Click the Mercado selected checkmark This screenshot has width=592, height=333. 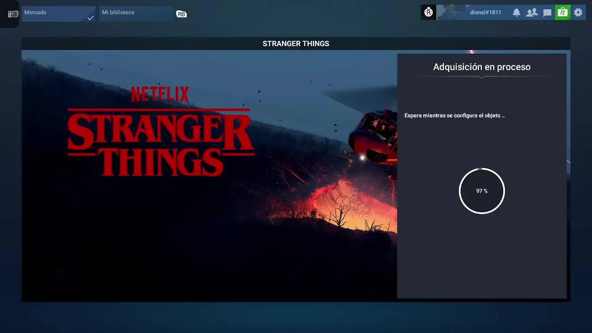(x=91, y=18)
